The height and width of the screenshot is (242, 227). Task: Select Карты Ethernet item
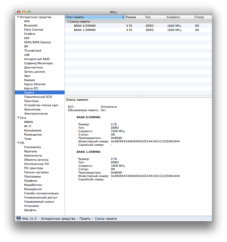click(x=35, y=84)
